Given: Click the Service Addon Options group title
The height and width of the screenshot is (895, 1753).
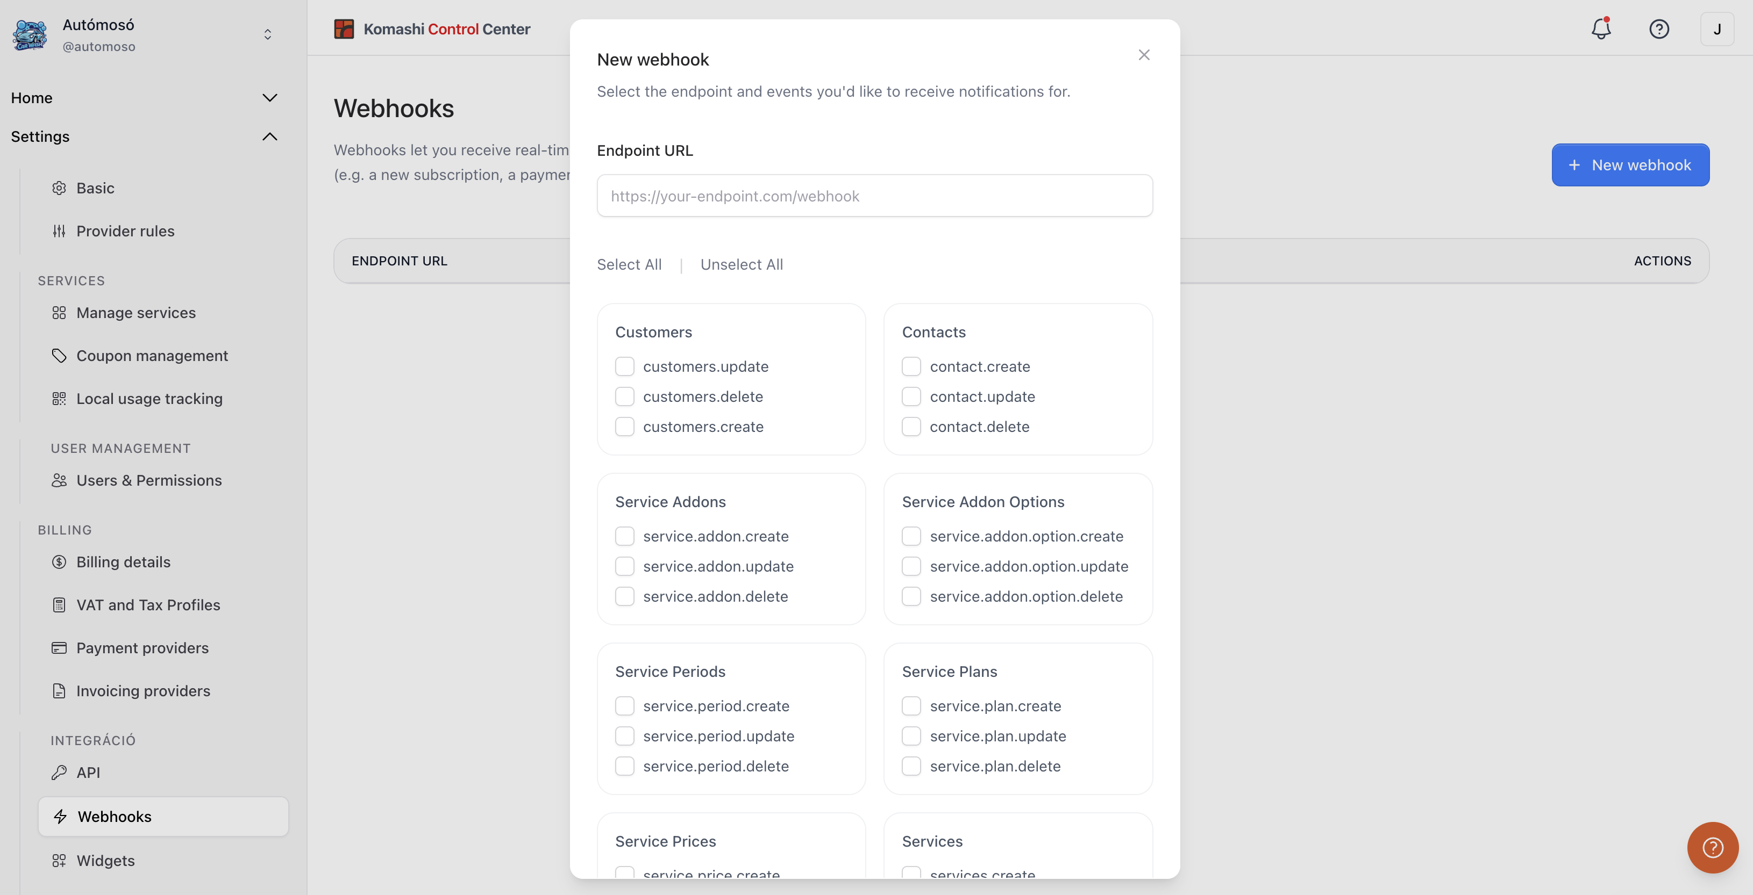Looking at the screenshot, I should [x=982, y=502].
